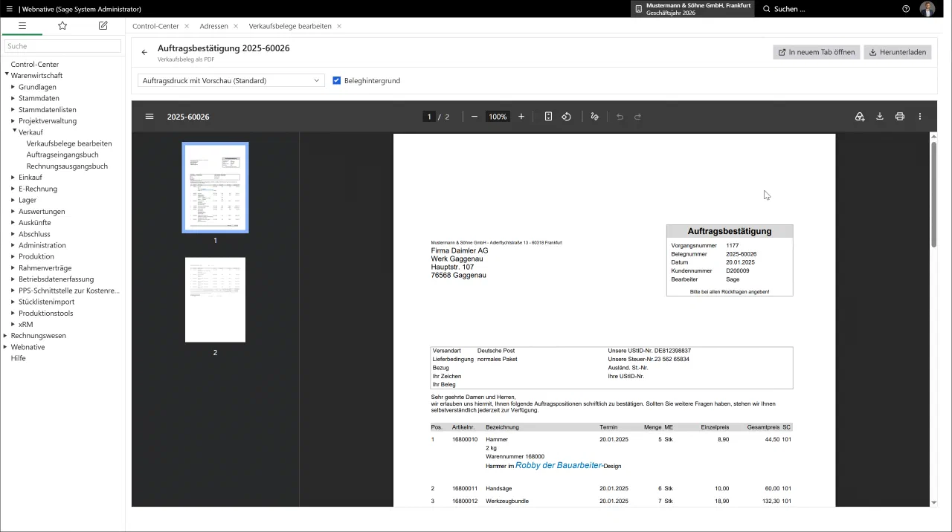Select page 1 thumbnail
952x532 pixels.
pyautogui.click(x=215, y=187)
